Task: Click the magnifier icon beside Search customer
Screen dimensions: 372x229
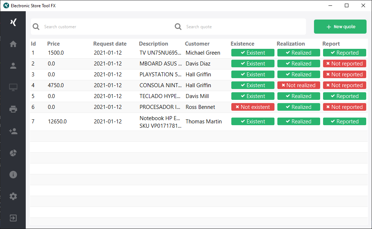Action: (x=36, y=26)
